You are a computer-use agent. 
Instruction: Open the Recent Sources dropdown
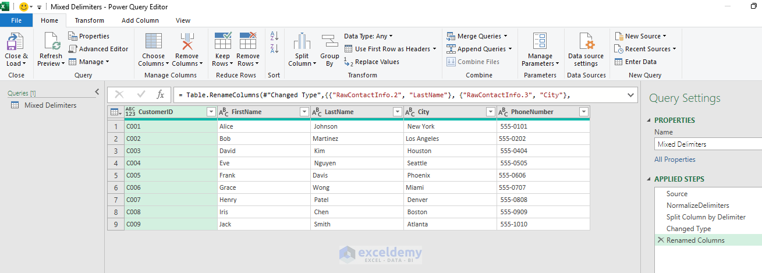[646, 49]
